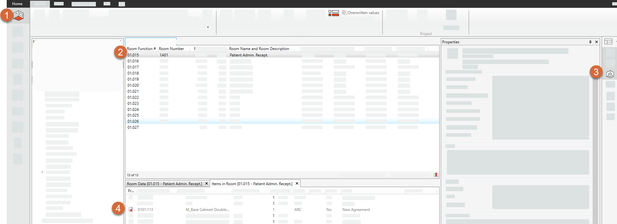Viewport: 617px width, 224px height.
Task: Click the Properties panel vertical scrollbar
Action: (595, 143)
